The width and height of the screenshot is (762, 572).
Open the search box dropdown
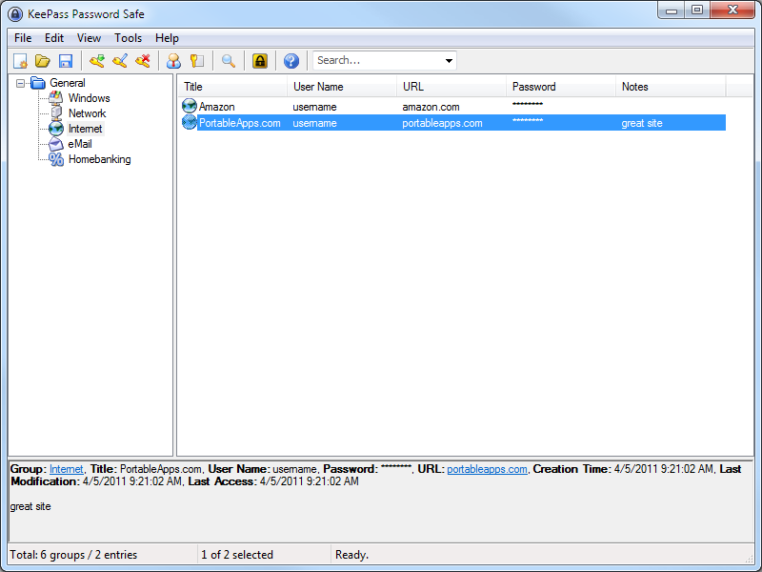click(x=448, y=60)
